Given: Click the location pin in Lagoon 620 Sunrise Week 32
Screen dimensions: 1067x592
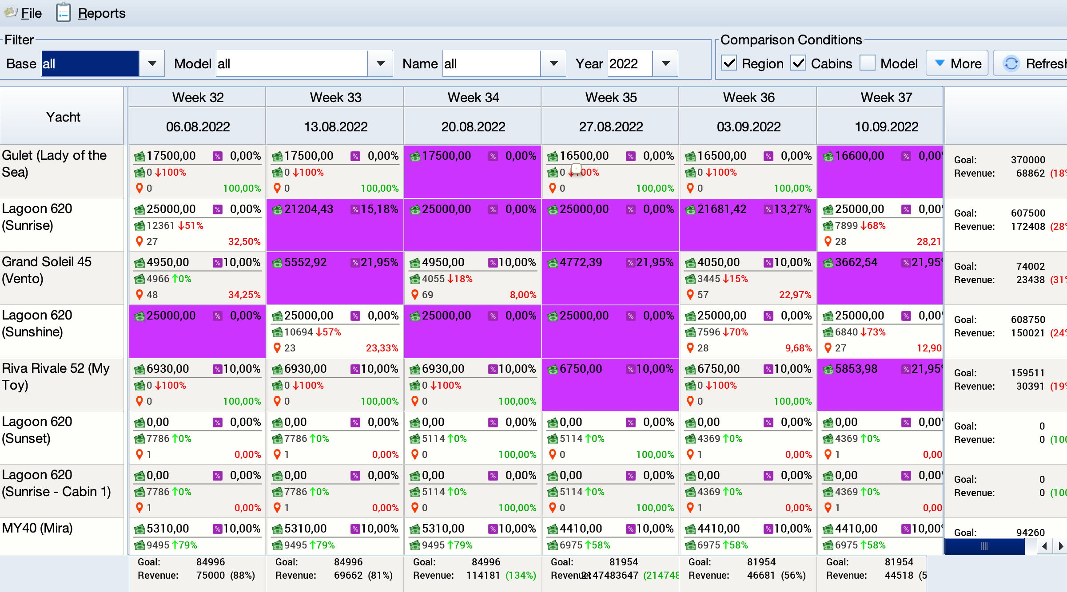Looking at the screenshot, I should 139,241.
